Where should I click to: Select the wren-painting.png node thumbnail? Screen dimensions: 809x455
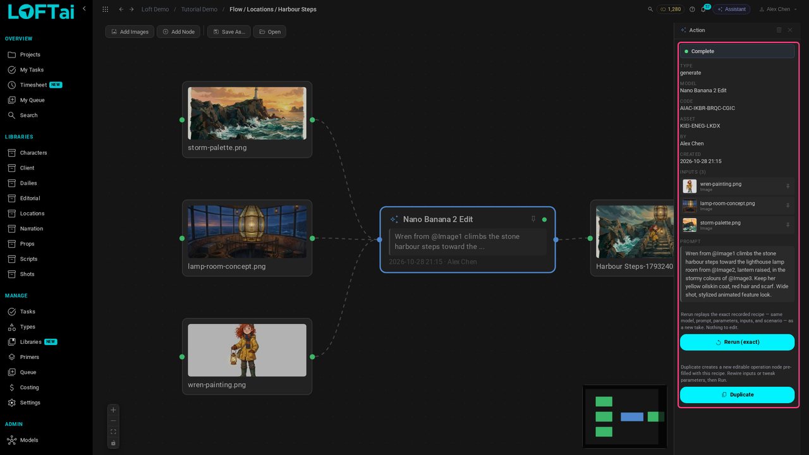point(247,350)
